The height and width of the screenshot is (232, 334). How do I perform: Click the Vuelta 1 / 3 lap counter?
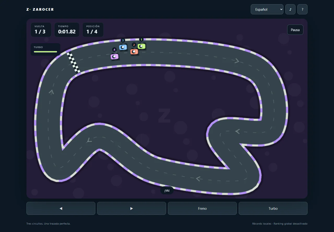pyautogui.click(x=41, y=30)
